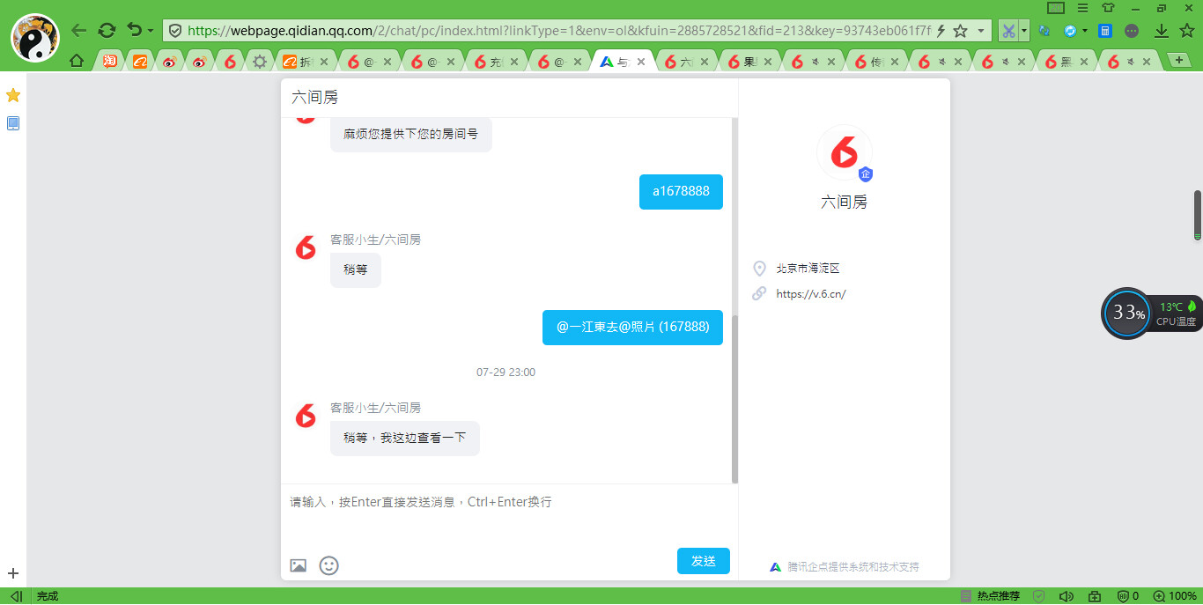Open the blue calculator extension icon
The height and width of the screenshot is (605, 1203).
point(1105,31)
